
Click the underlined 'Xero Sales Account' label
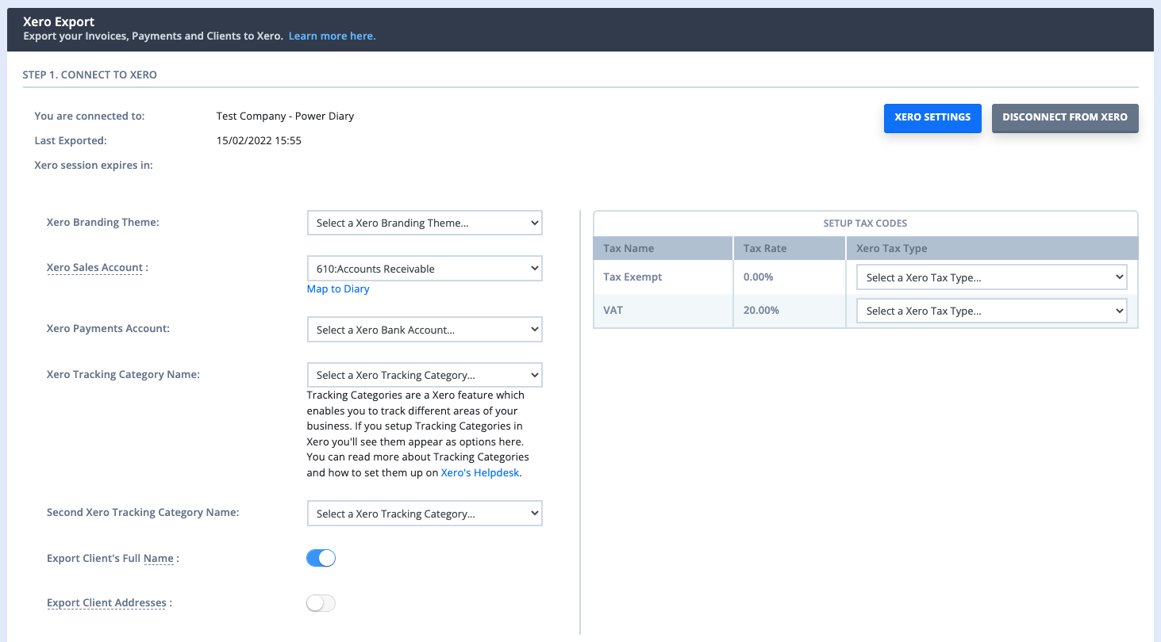pyautogui.click(x=94, y=267)
